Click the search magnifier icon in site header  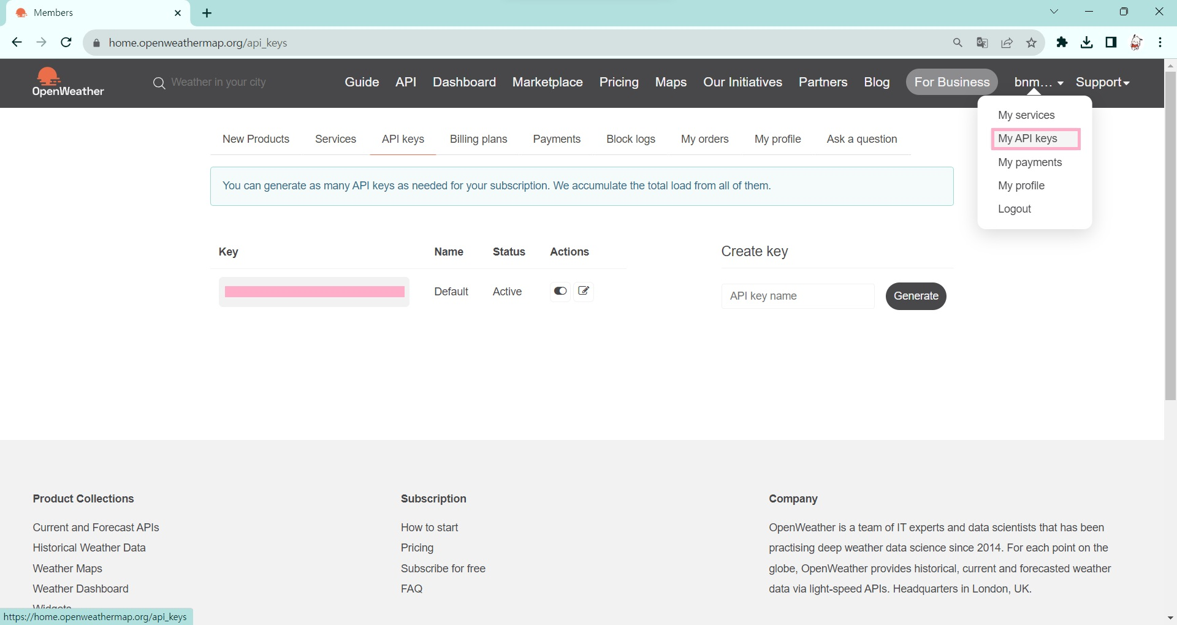[159, 83]
